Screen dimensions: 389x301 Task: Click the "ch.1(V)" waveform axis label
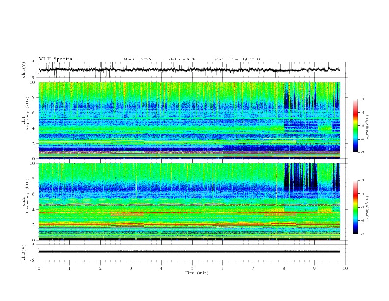(24, 70)
